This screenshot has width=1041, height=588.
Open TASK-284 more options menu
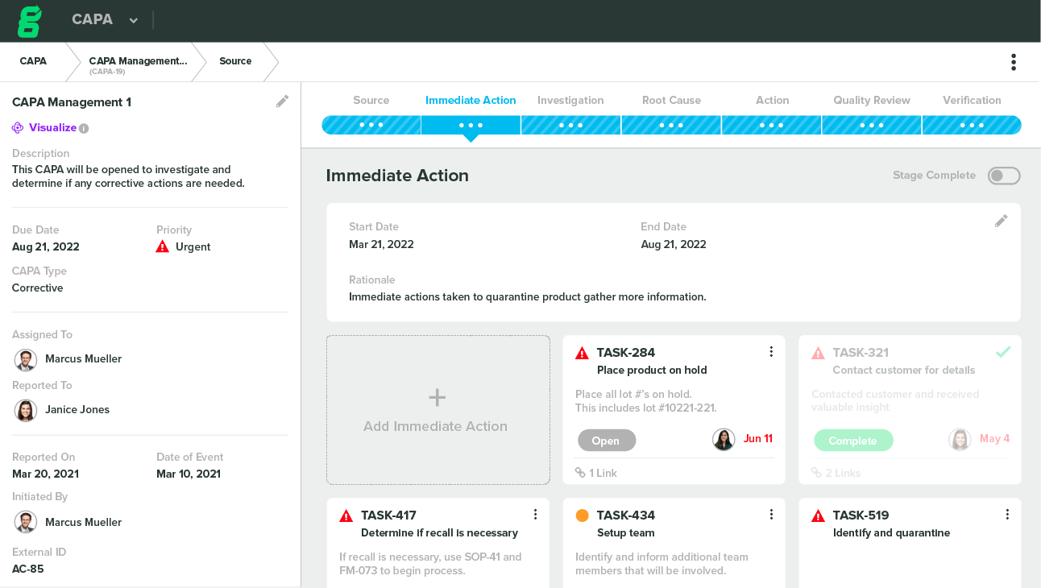point(771,352)
